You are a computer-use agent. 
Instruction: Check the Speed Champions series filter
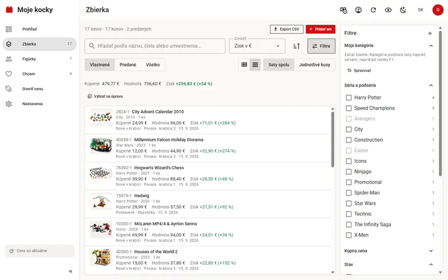(348, 108)
